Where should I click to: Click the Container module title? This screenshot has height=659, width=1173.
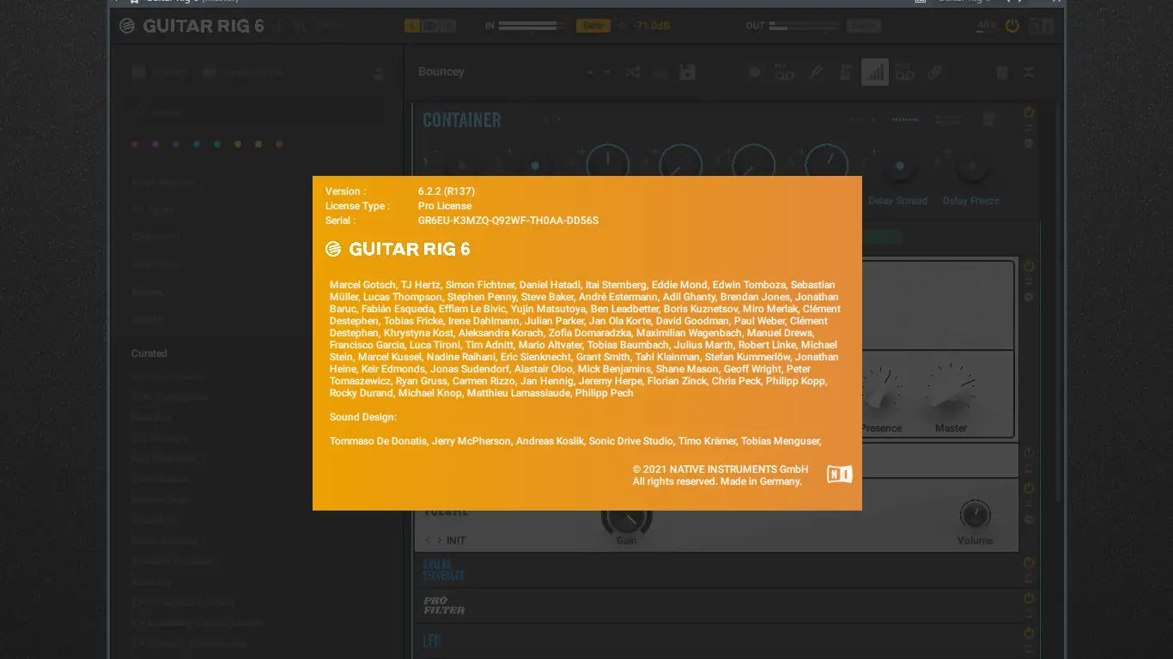point(462,120)
